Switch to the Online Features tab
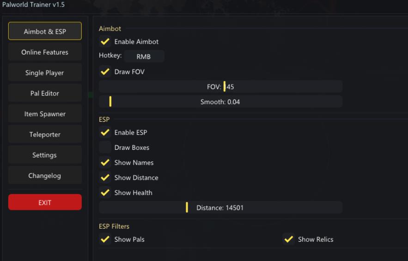Viewport: 408px width, 261px height. [x=45, y=52]
